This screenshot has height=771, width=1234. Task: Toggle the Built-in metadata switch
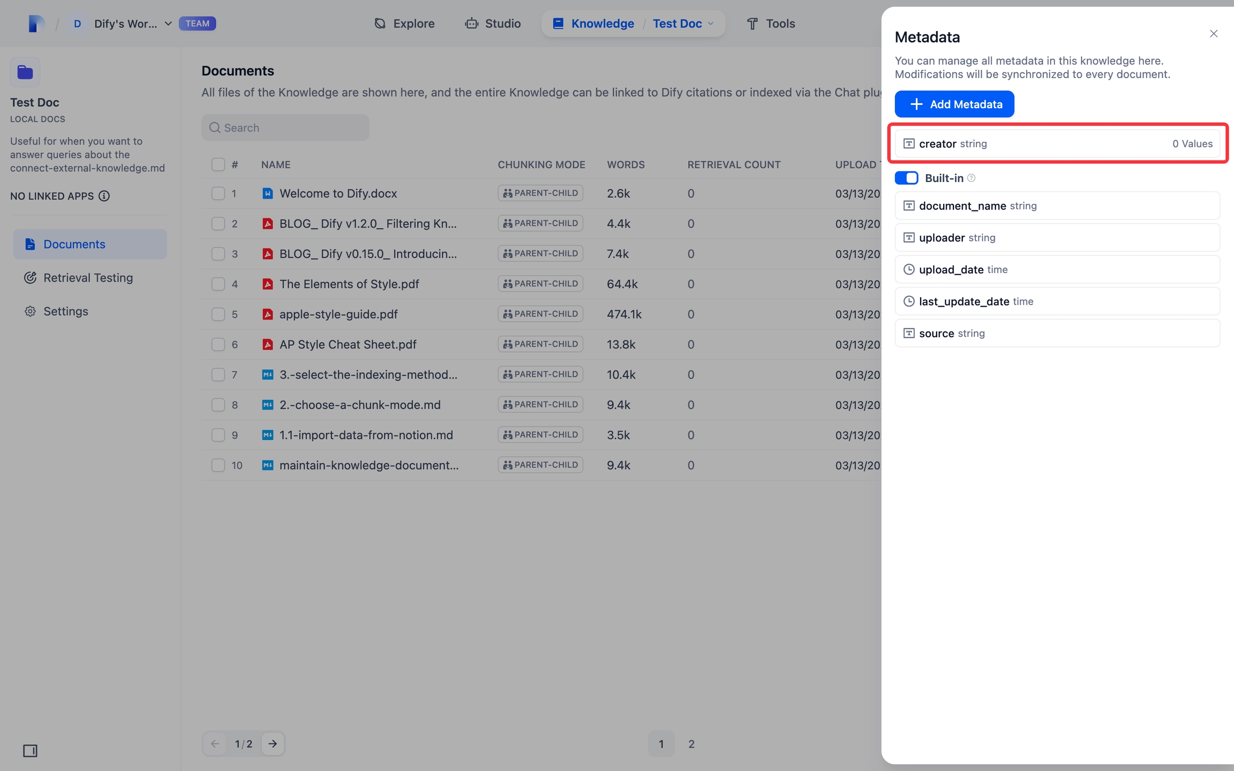pos(906,178)
